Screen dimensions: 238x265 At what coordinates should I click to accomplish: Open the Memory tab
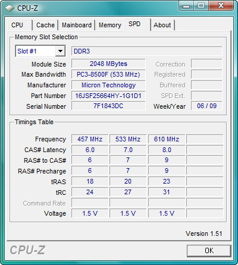(x=110, y=25)
